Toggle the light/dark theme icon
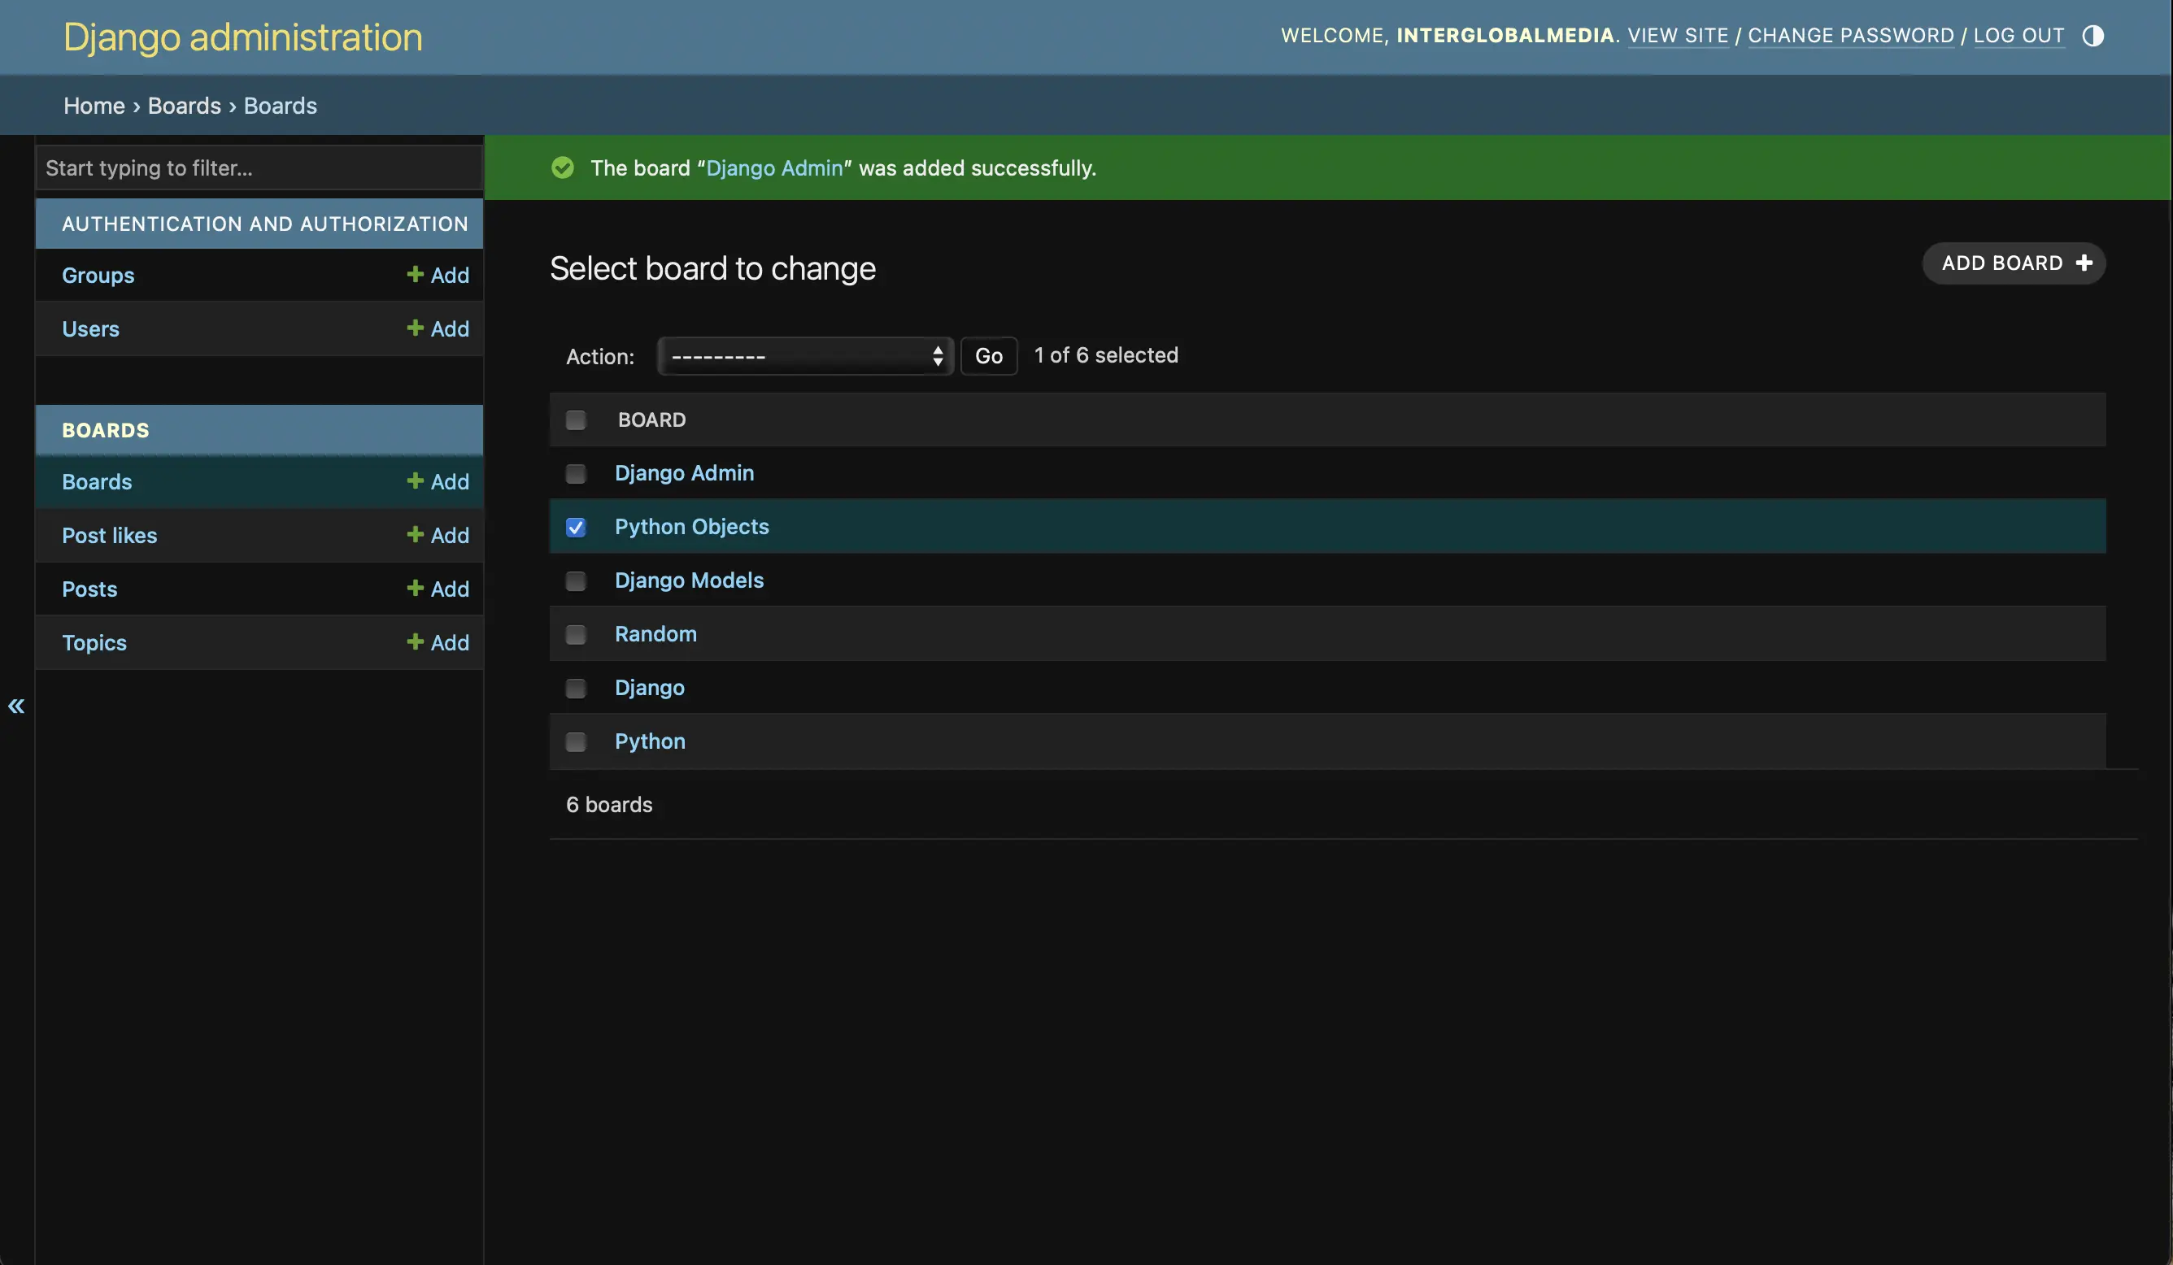Image resolution: width=2173 pixels, height=1265 pixels. point(2092,37)
